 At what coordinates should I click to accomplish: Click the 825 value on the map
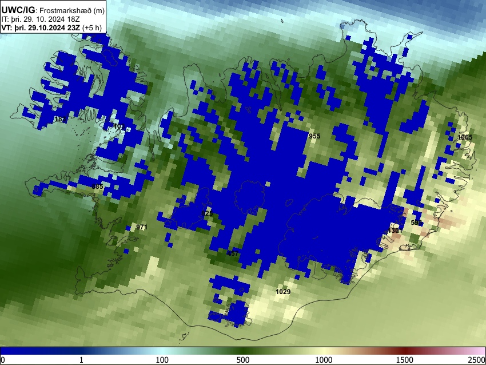pos(207,213)
